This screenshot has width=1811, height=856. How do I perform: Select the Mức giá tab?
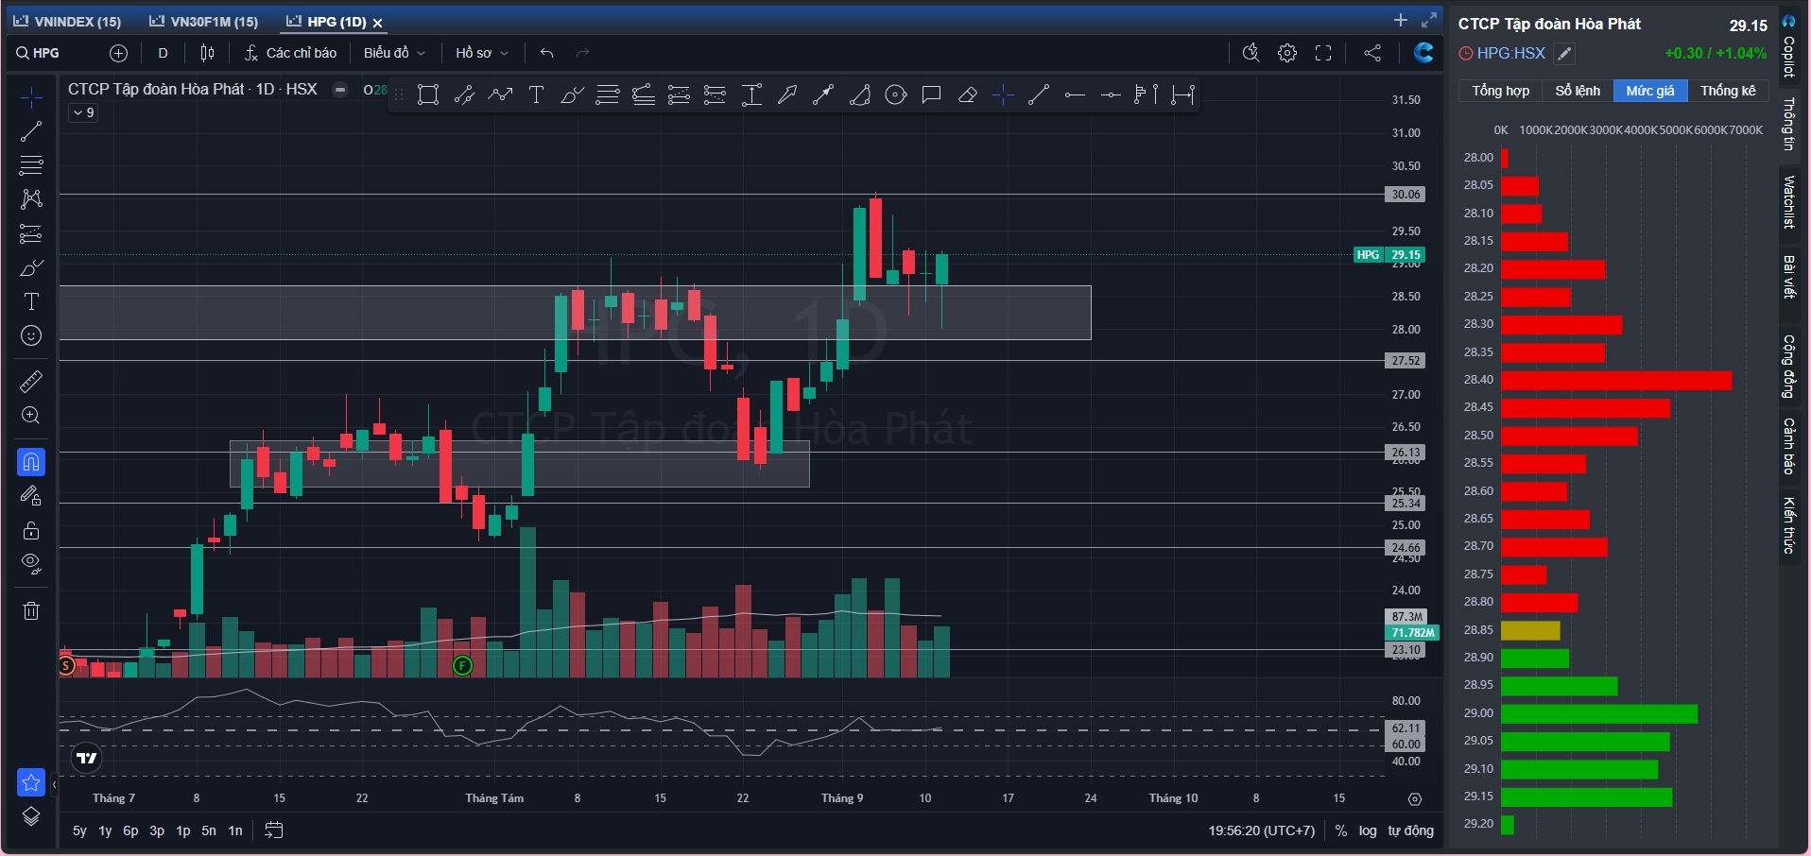tap(1650, 91)
